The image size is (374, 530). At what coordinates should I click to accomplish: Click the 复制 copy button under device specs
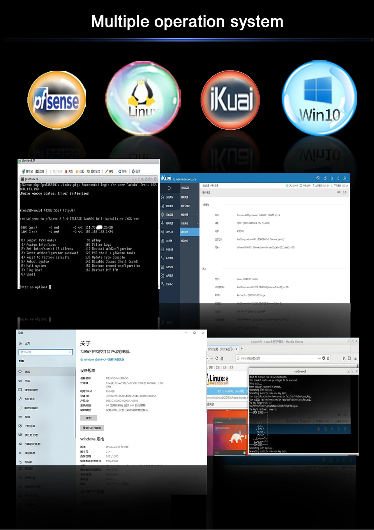coord(89,418)
